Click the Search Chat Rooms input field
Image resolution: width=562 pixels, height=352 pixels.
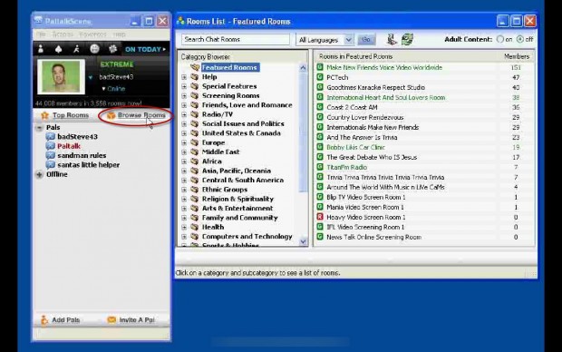pos(236,40)
